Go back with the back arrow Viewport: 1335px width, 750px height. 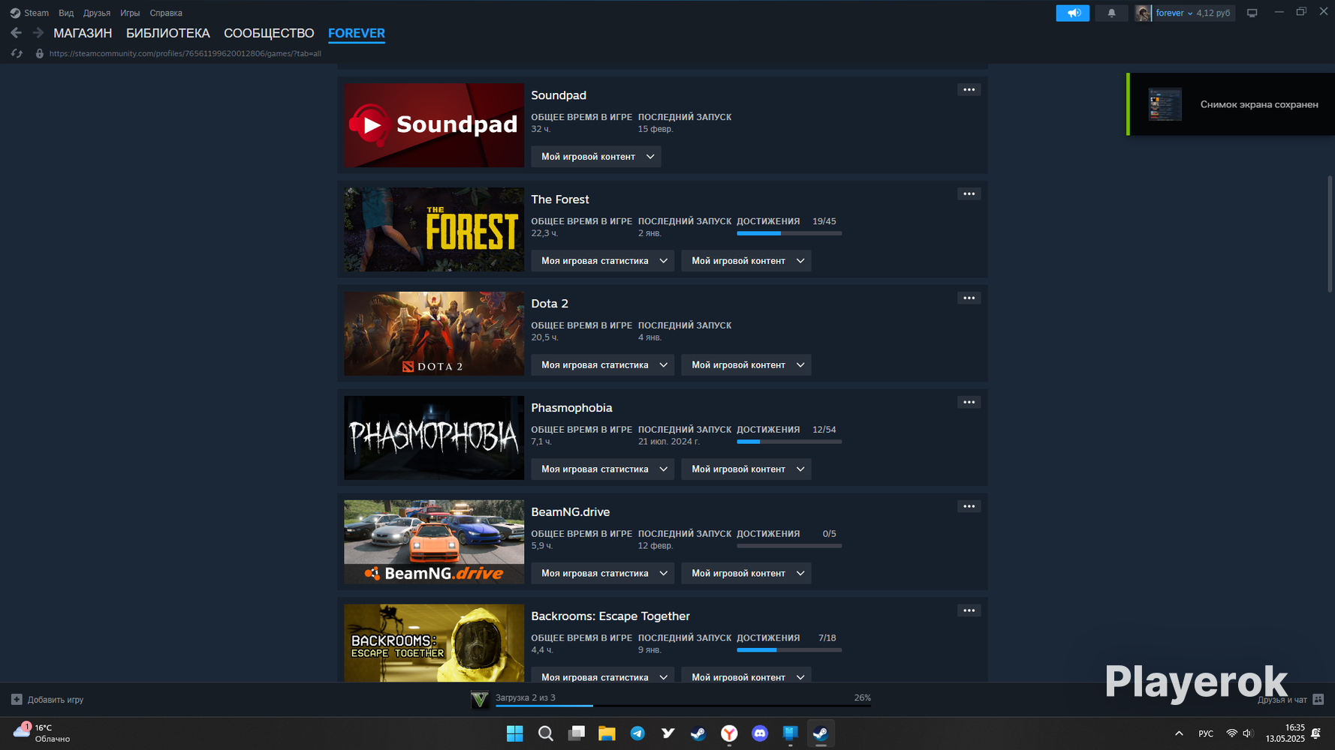pos(17,33)
